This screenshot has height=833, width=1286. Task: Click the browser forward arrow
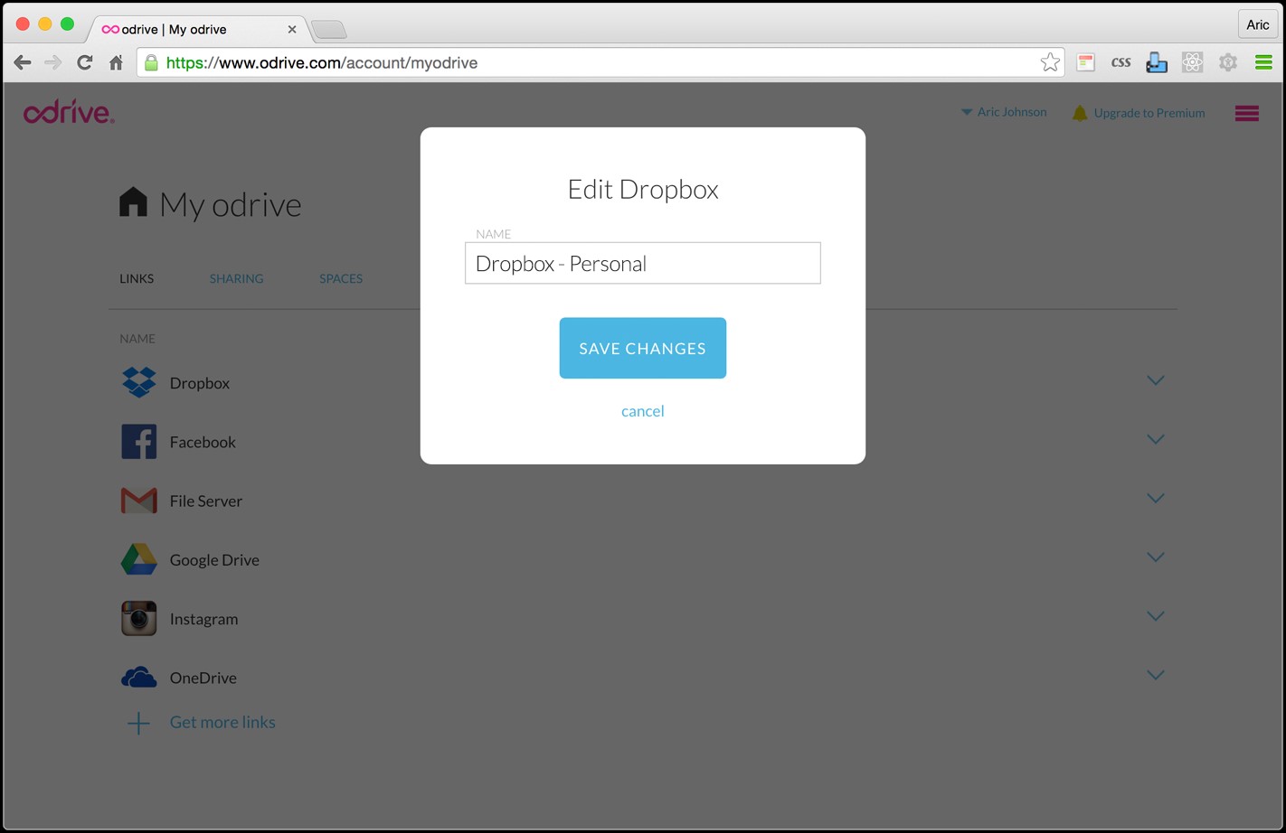(53, 62)
